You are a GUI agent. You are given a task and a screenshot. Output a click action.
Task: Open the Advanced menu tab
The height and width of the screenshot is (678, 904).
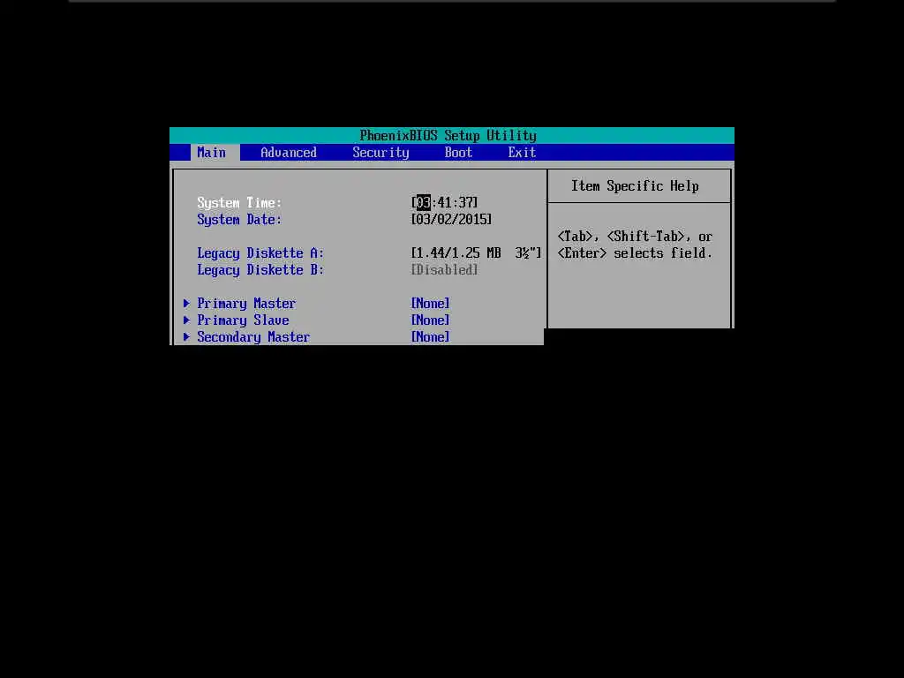click(289, 152)
